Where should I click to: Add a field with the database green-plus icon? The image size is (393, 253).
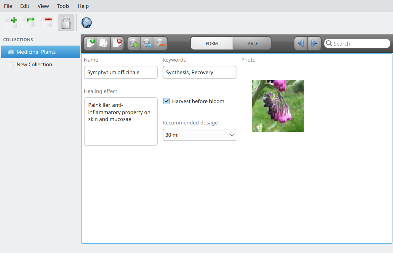134,43
